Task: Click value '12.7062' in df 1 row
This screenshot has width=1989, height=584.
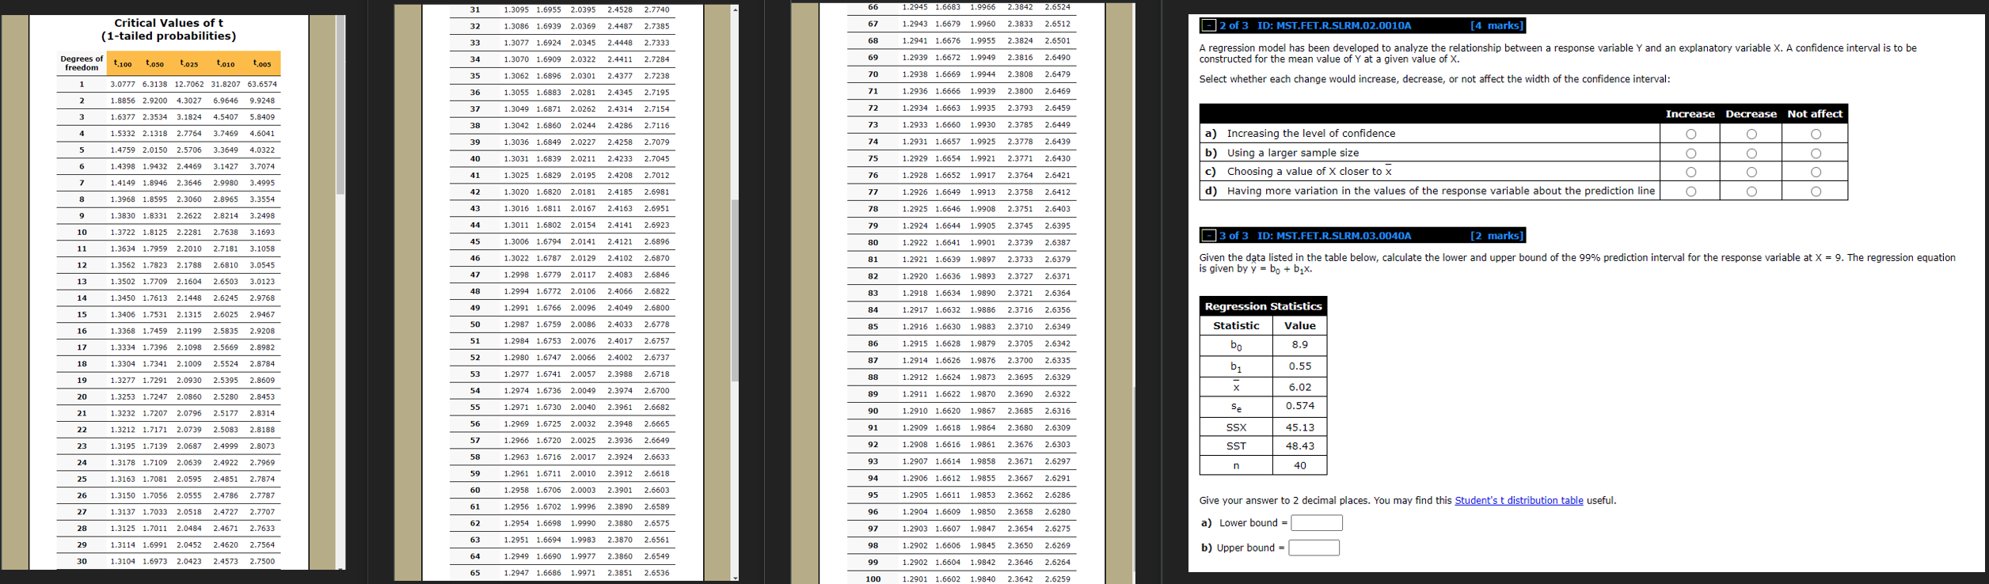Action: (x=188, y=84)
